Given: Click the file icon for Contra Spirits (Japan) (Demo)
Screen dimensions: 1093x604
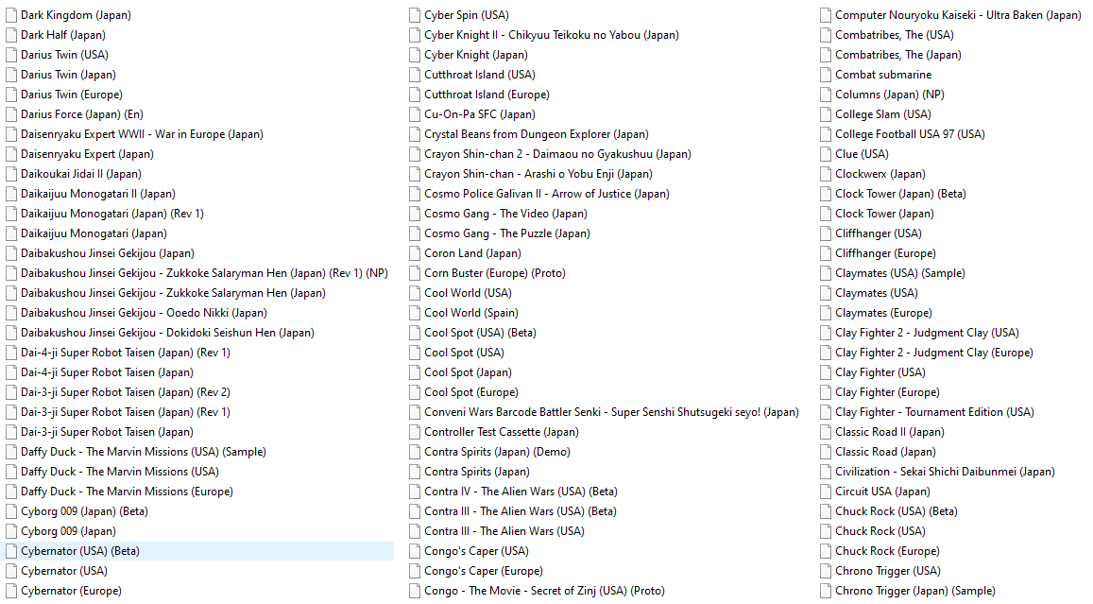Looking at the screenshot, I should click(415, 452).
